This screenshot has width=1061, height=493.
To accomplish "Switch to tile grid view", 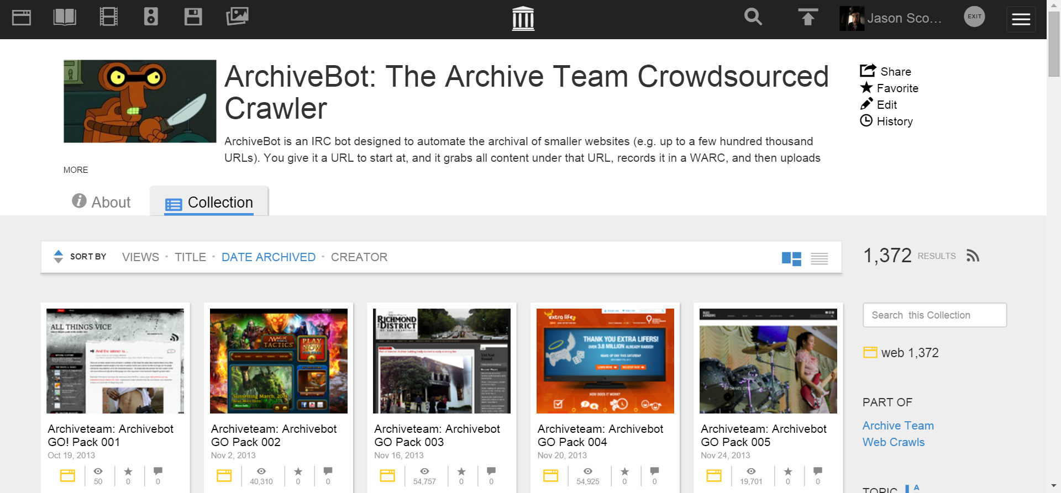I will (x=791, y=258).
